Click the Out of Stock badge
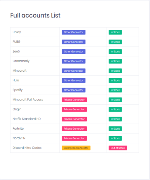 click(x=118, y=148)
